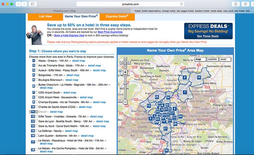Open the Express Deals tab
This screenshot has height=155, width=254.
tap(117, 17)
